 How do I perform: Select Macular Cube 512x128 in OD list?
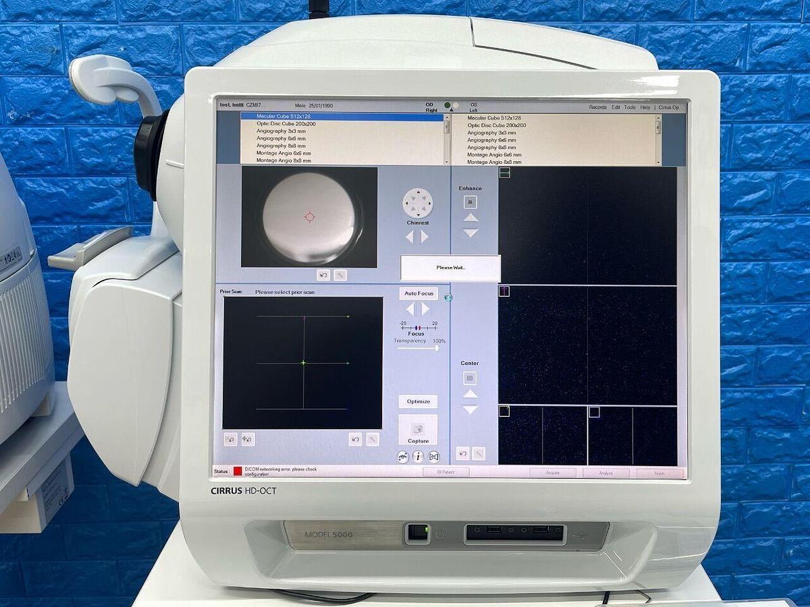coord(342,117)
